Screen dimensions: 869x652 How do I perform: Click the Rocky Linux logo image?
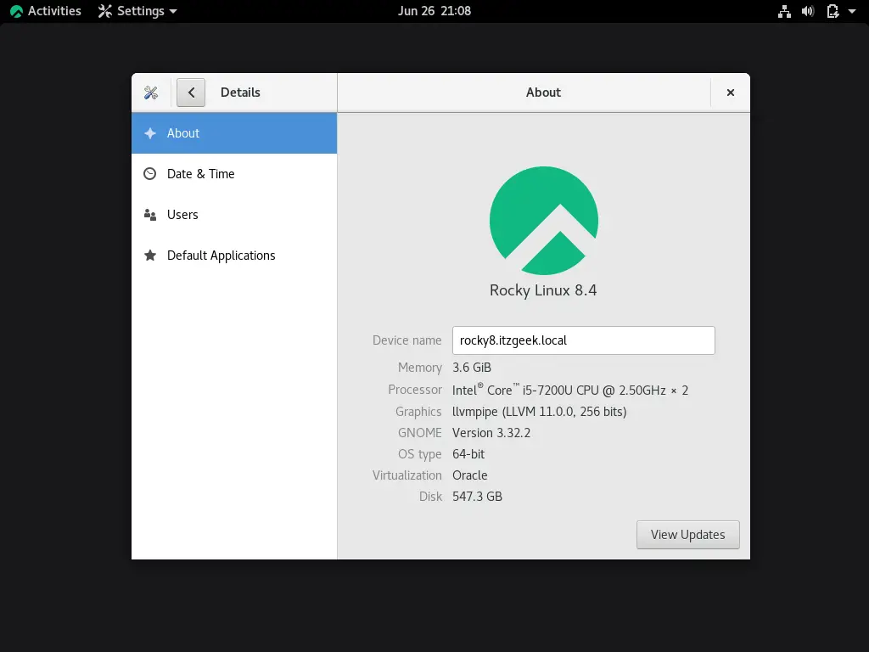544,221
